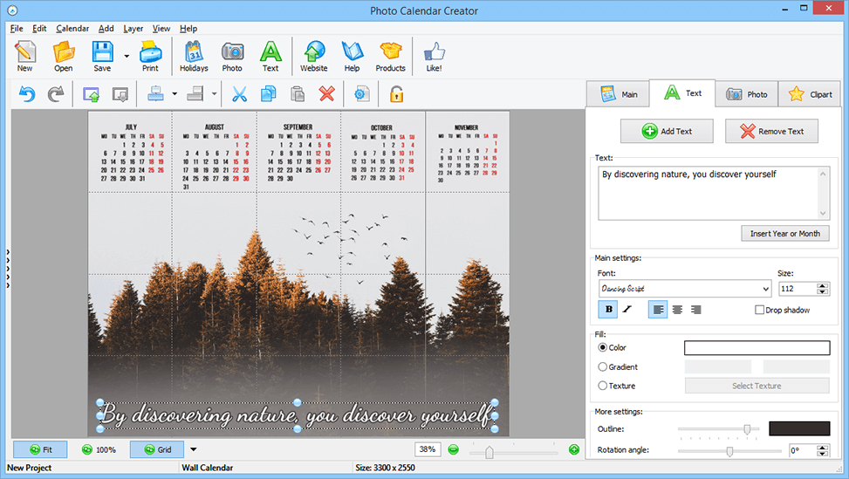Click the scissors Cut icon

(240, 94)
